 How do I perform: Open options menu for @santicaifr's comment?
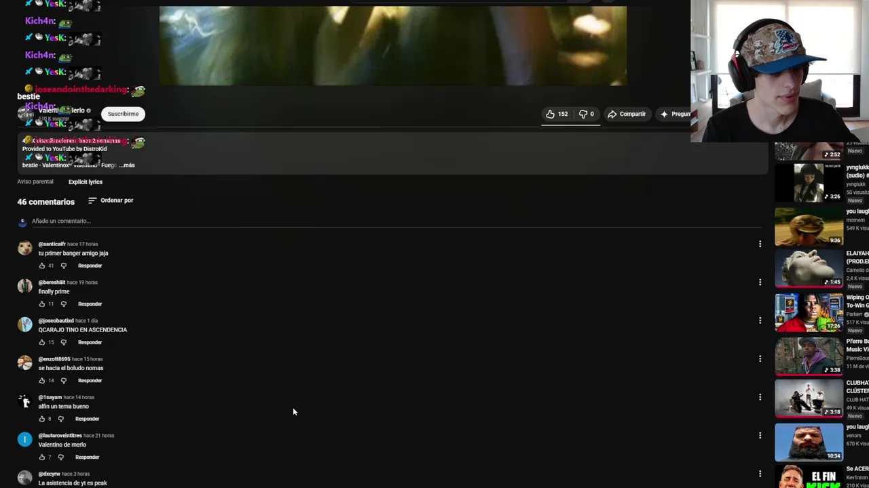[760, 244]
